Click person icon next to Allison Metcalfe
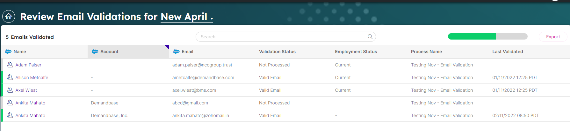This screenshot has height=131, width=570. click(x=10, y=77)
